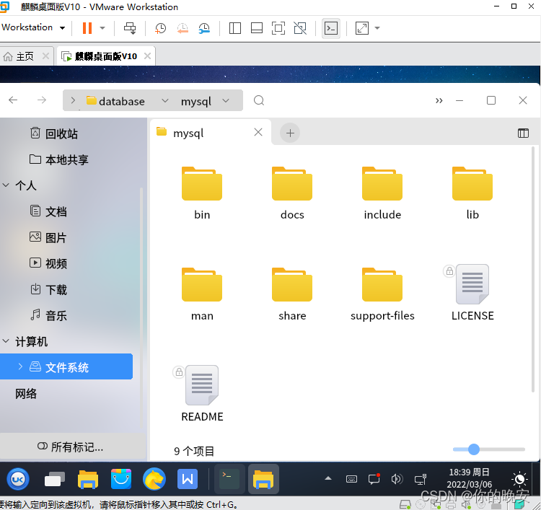This screenshot has width=541, height=510.
Task: Open the power options dropdown beside pause
Action: point(102,28)
